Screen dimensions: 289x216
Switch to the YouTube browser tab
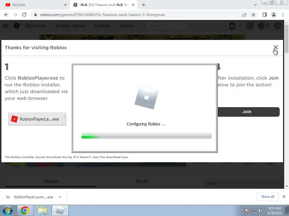(35, 5)
